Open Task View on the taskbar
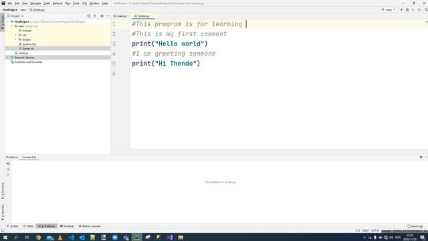Viewport: 428px width, 241px height. point(27,238)
